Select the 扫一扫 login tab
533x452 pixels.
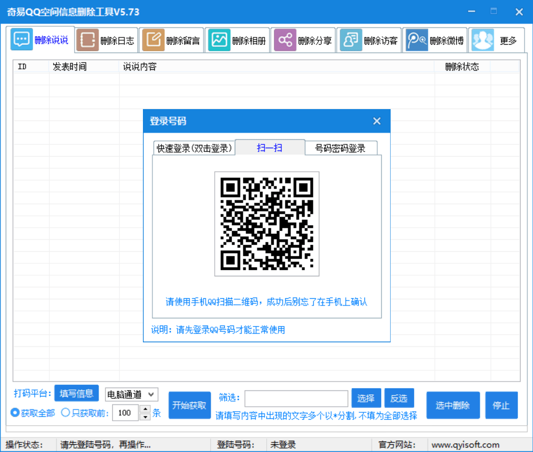point(270,148)
